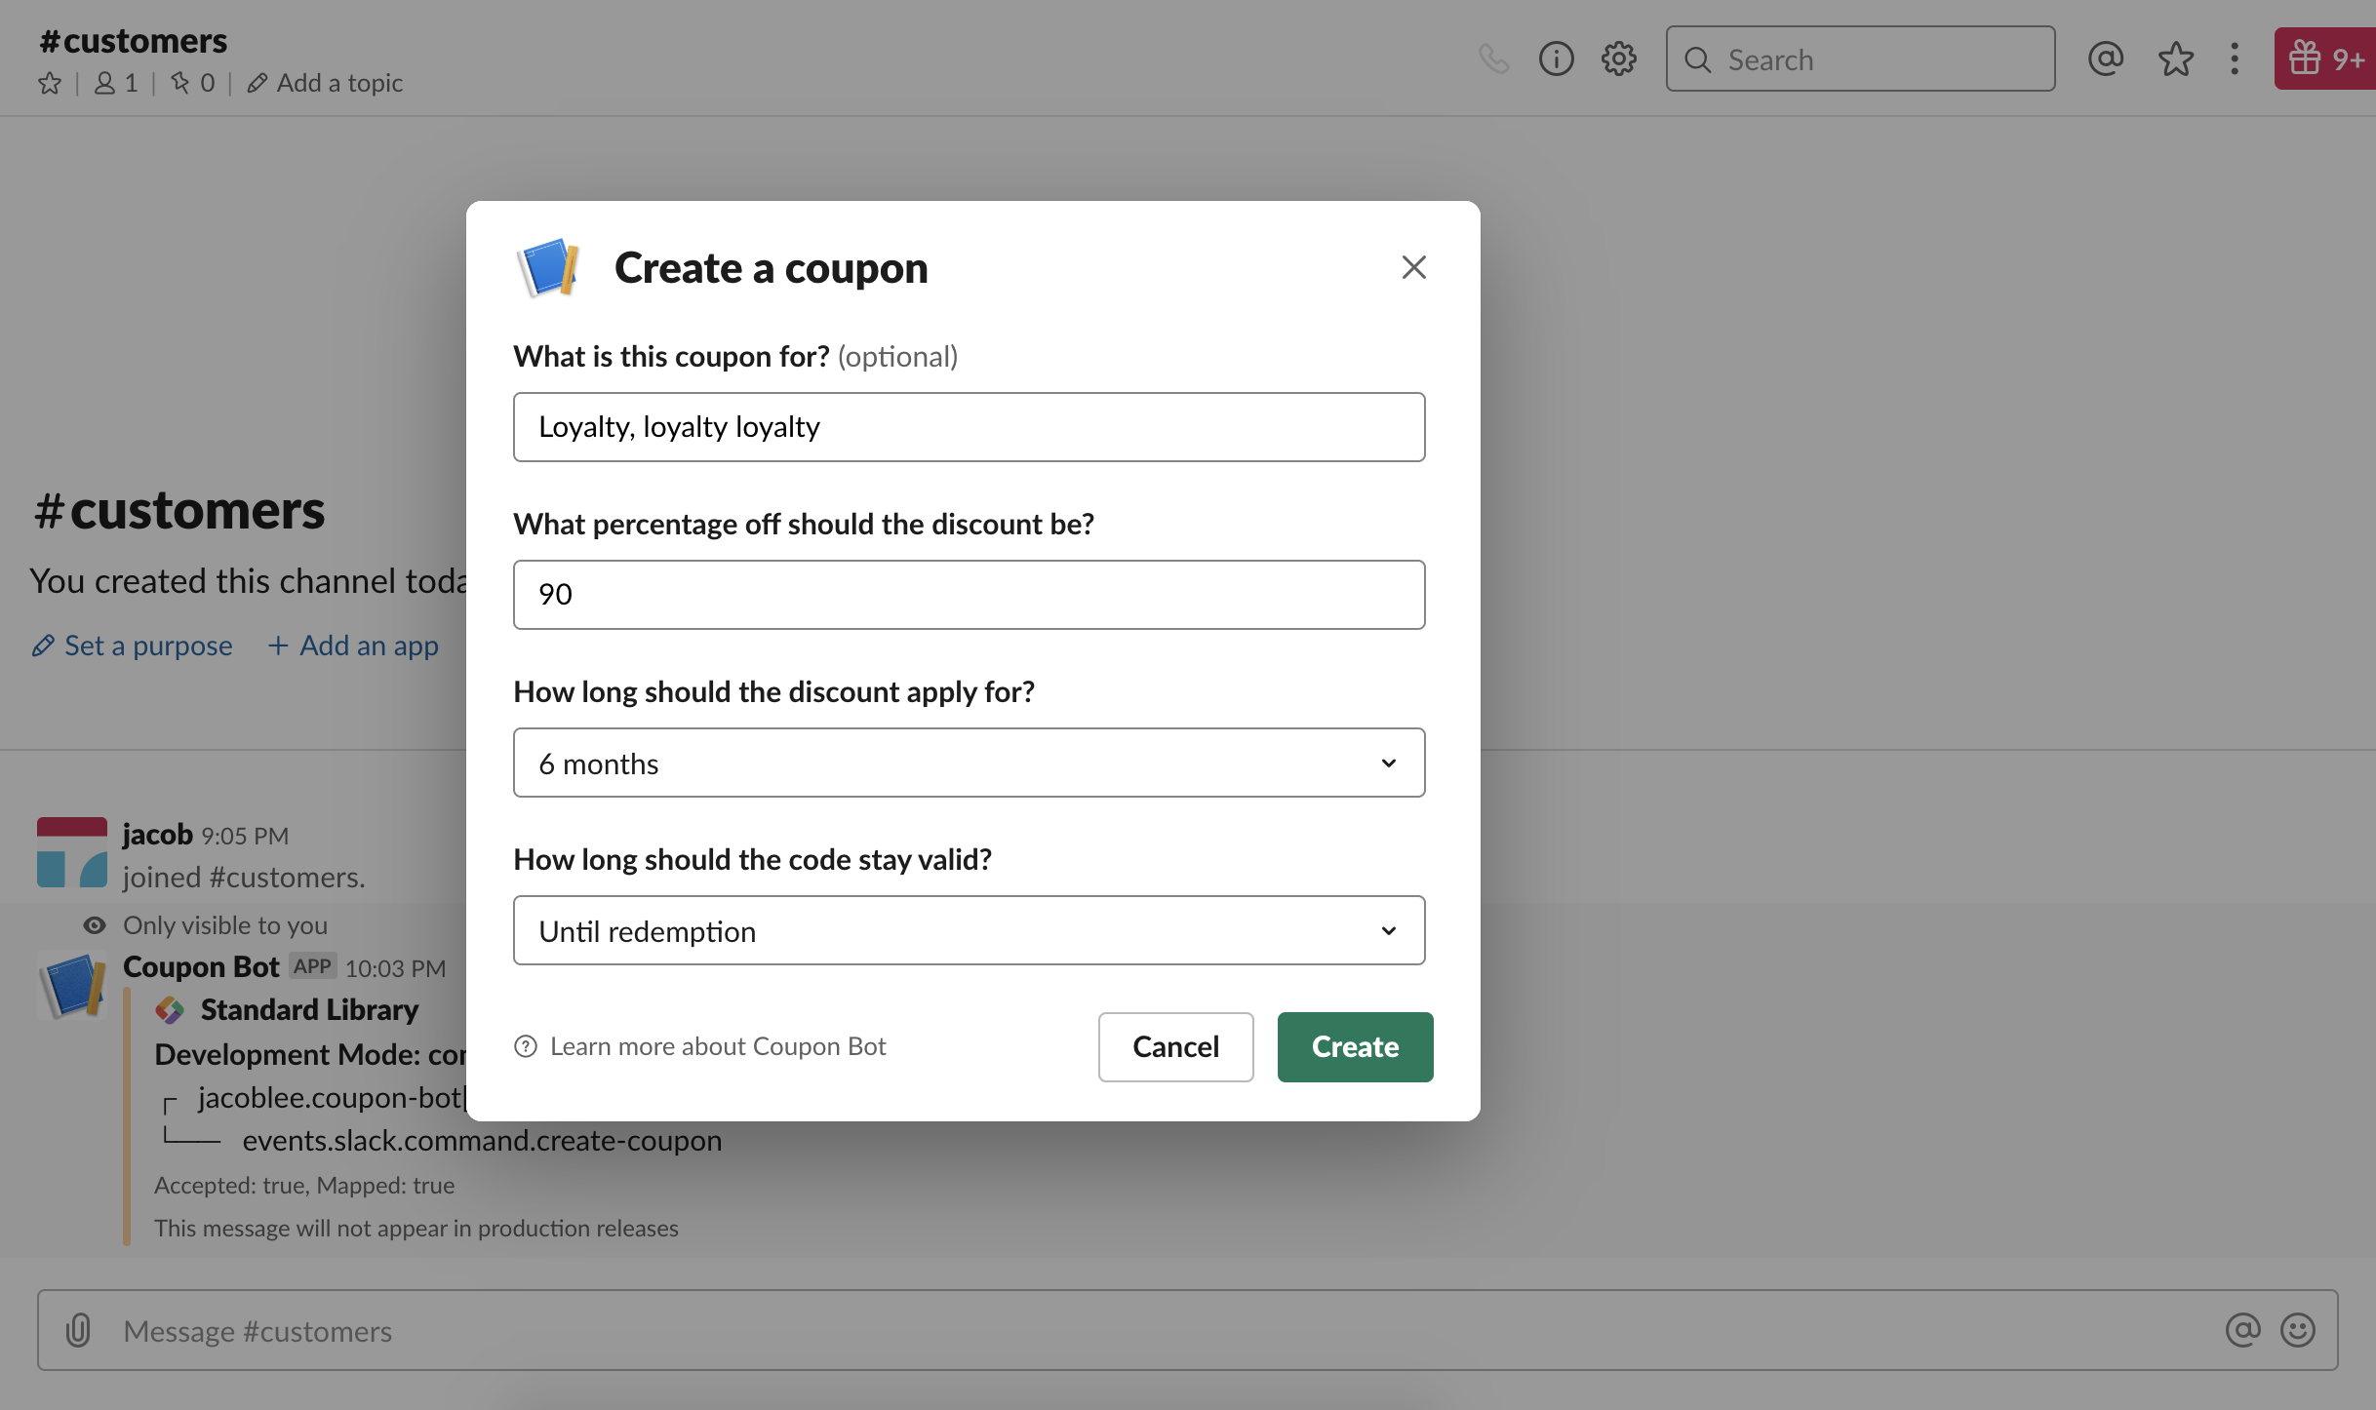Expand the code validity dropdown
This screenshot has width=2376, height=1410.
click(969, 930)
